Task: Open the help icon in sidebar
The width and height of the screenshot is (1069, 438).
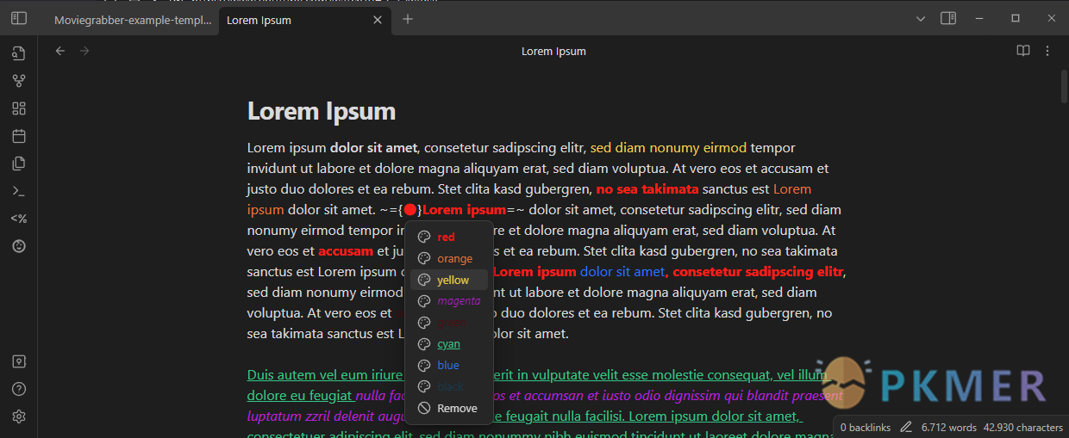Action: point(19,389)
